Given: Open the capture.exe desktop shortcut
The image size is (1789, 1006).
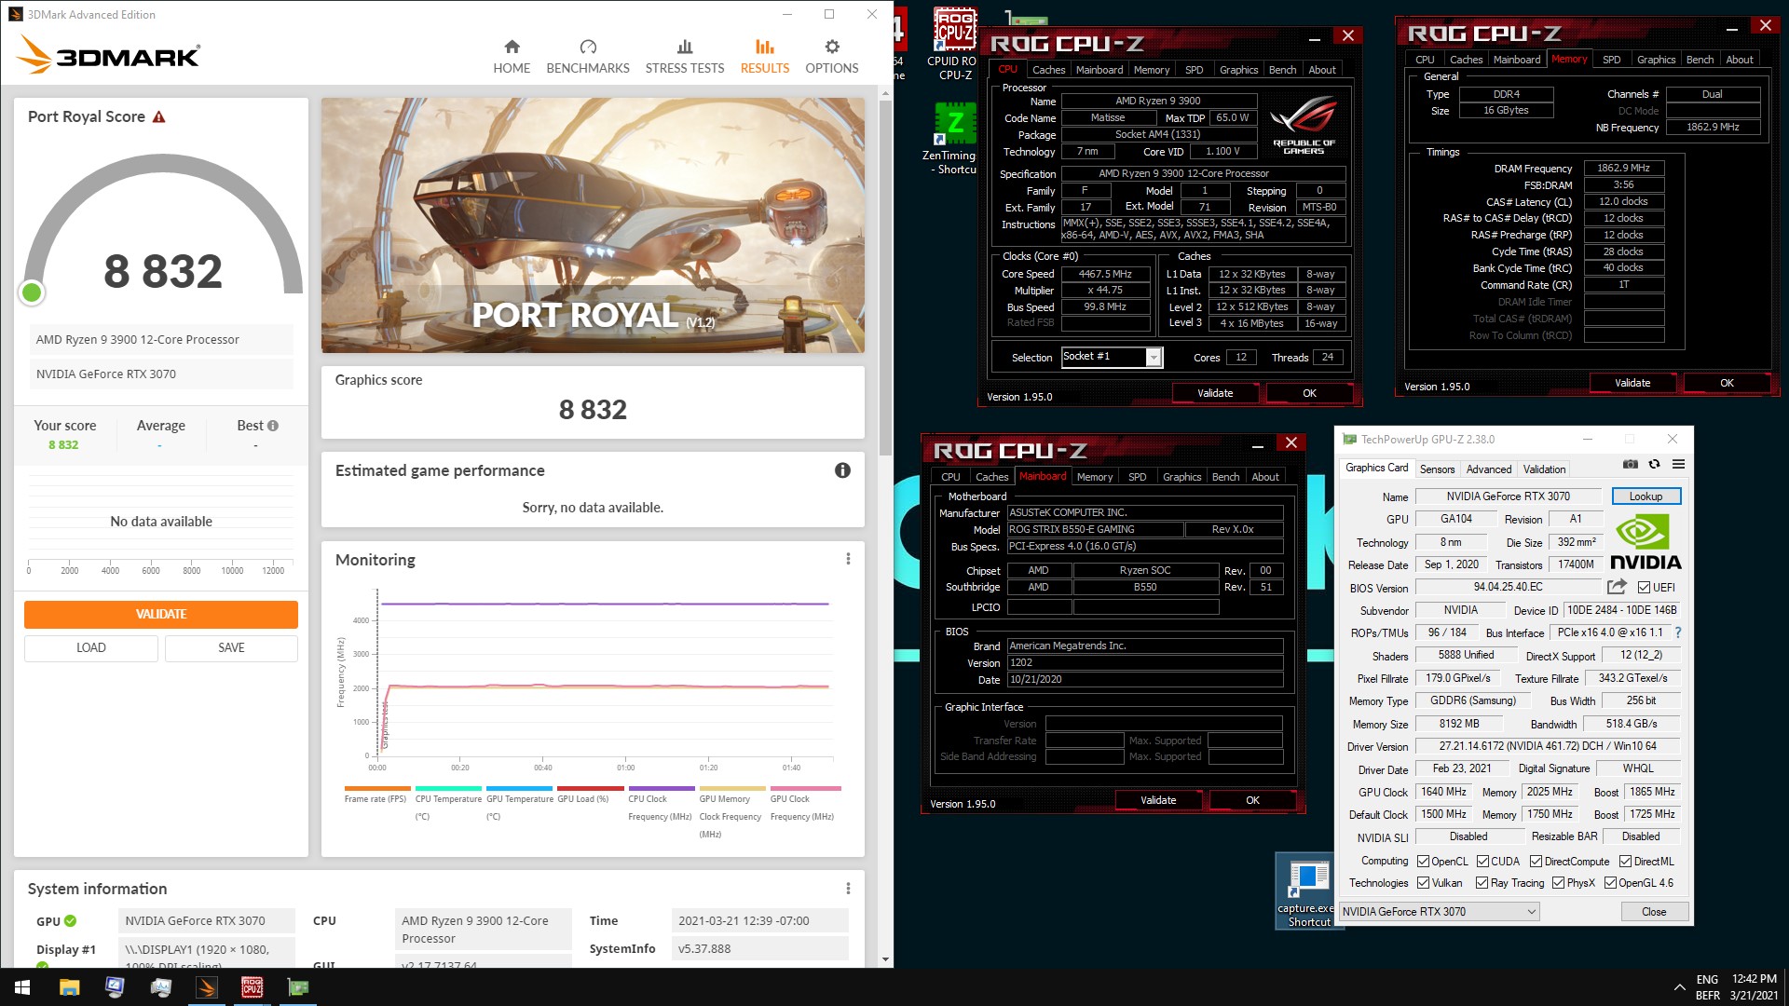Looking at the screenshot, I should [x=1308, y=891].
